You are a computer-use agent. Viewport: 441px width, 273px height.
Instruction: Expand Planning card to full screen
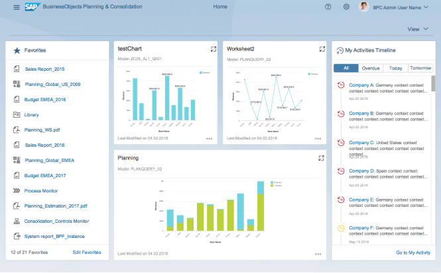pos(321,158)
